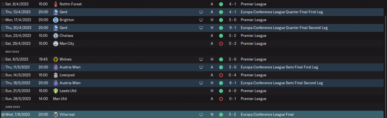Click the Leeds Utd club badge

pos(55,91)
